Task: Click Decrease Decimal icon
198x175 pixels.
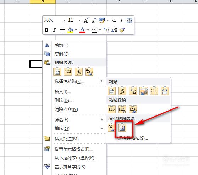Action: (x=114, y=30)
